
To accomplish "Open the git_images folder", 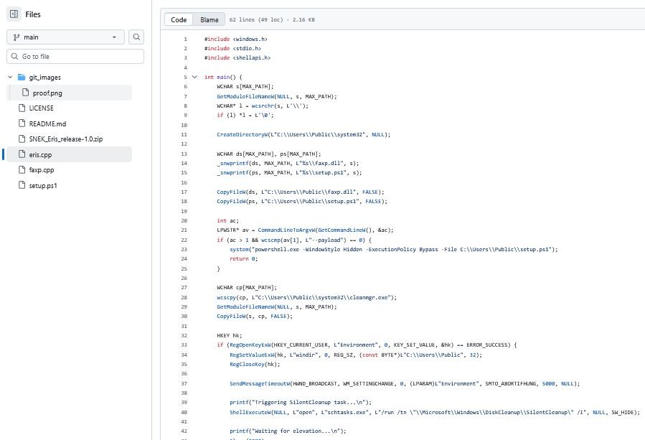I will pyautogui.click(x=44, y=78).
